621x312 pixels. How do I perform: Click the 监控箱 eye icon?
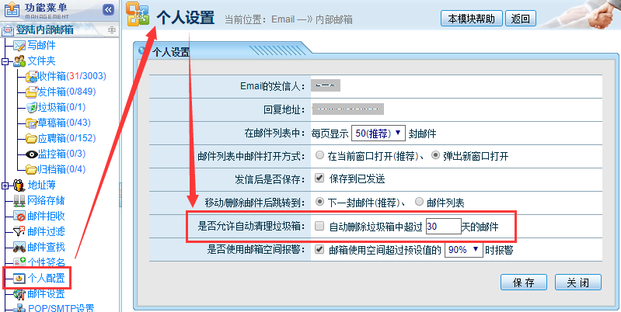[31, 154]
